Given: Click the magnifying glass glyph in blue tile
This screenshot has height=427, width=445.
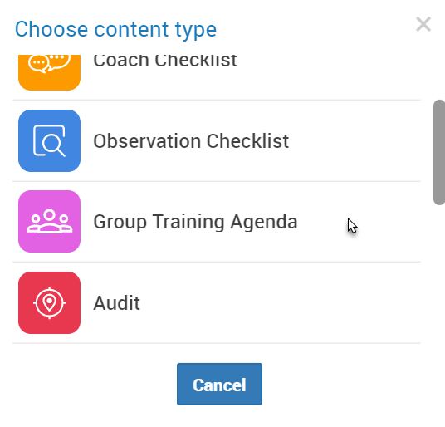Looking at the screenshot, I should coord(53,145).
